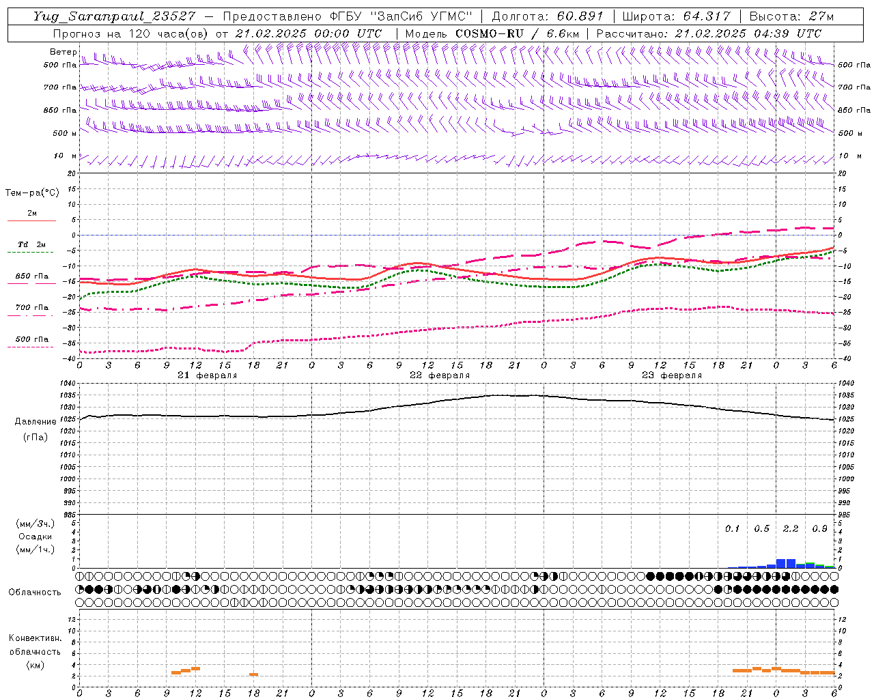The image size is (874, 699).
Task: Click the left-hand 500 м wind level label
Action: 65,133
